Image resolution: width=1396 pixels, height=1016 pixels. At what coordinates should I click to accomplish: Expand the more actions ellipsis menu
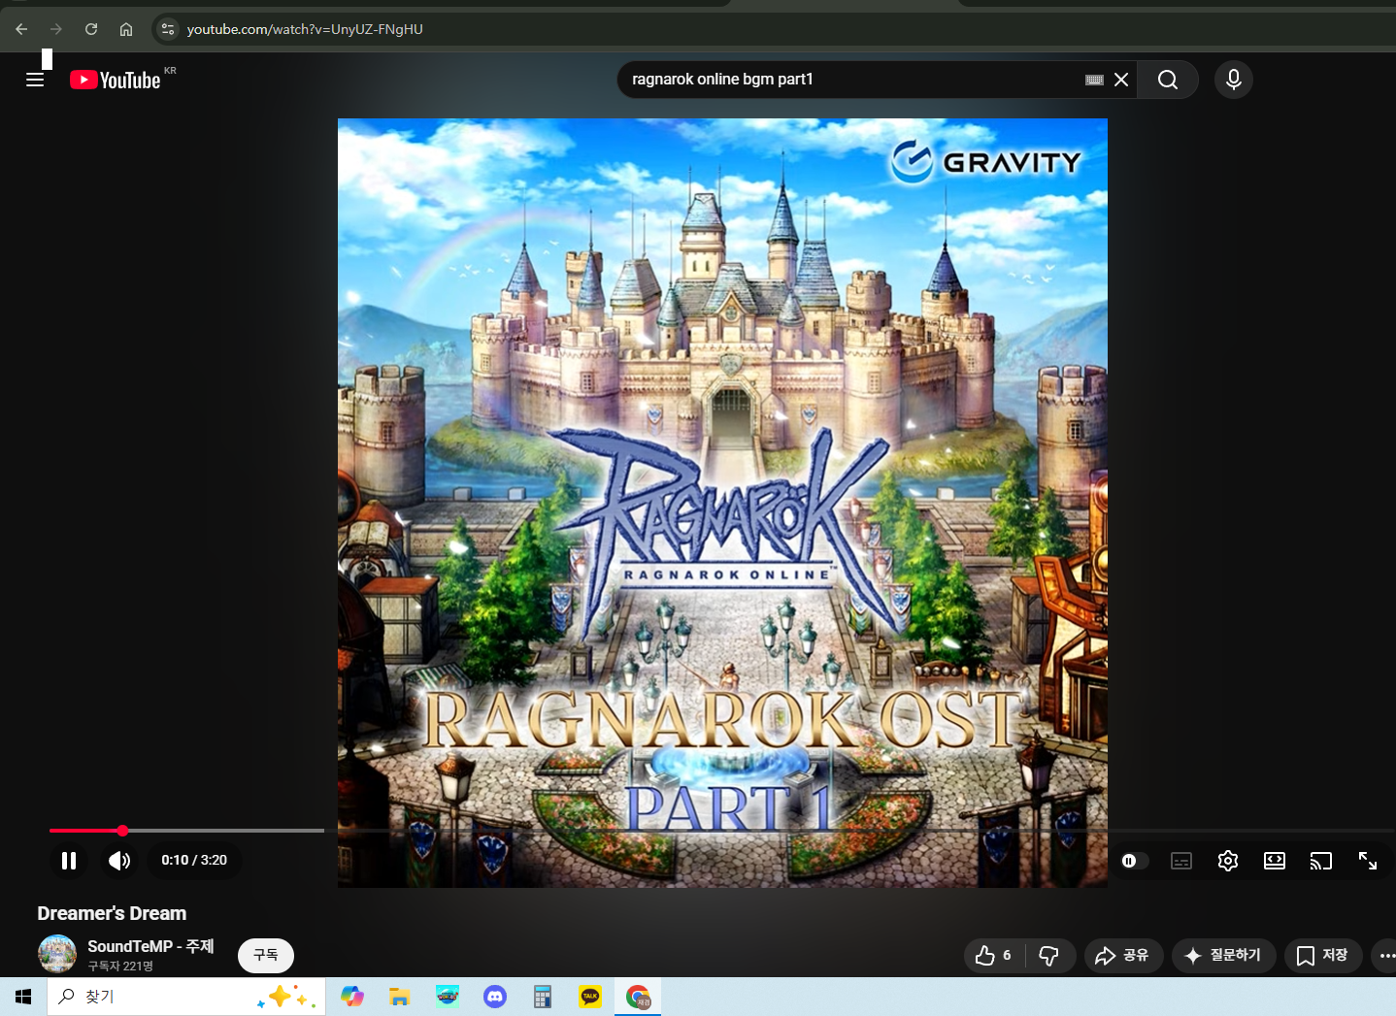tap(1385, 956)
